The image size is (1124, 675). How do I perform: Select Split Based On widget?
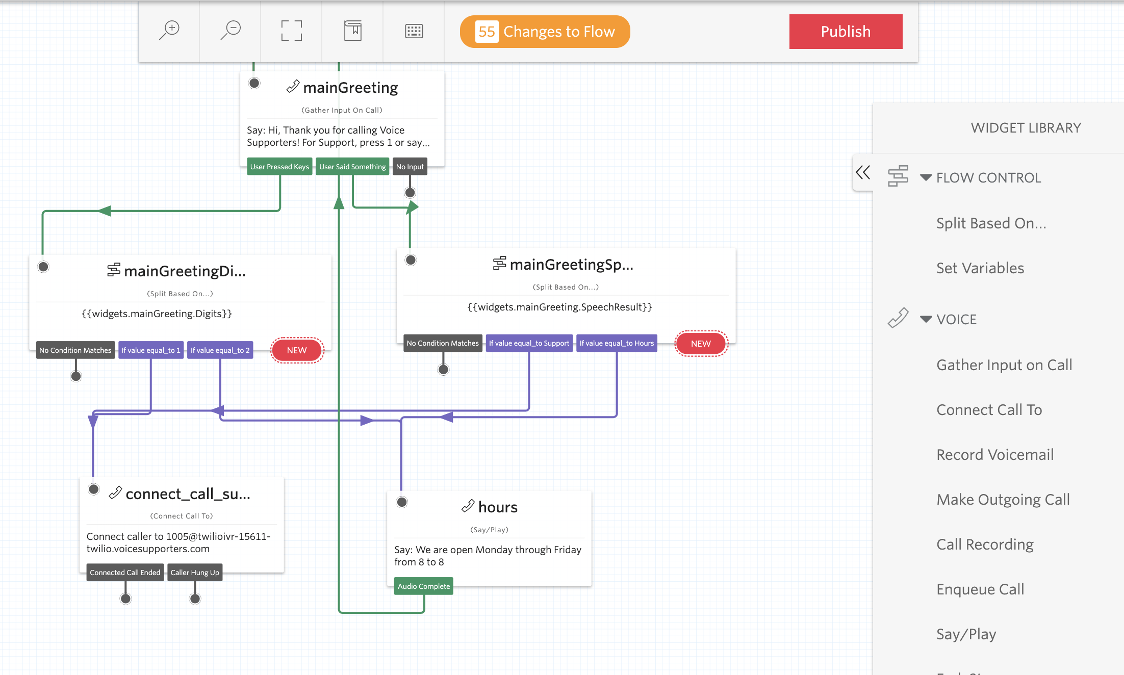pyautogui.click(x=991, y=223)
